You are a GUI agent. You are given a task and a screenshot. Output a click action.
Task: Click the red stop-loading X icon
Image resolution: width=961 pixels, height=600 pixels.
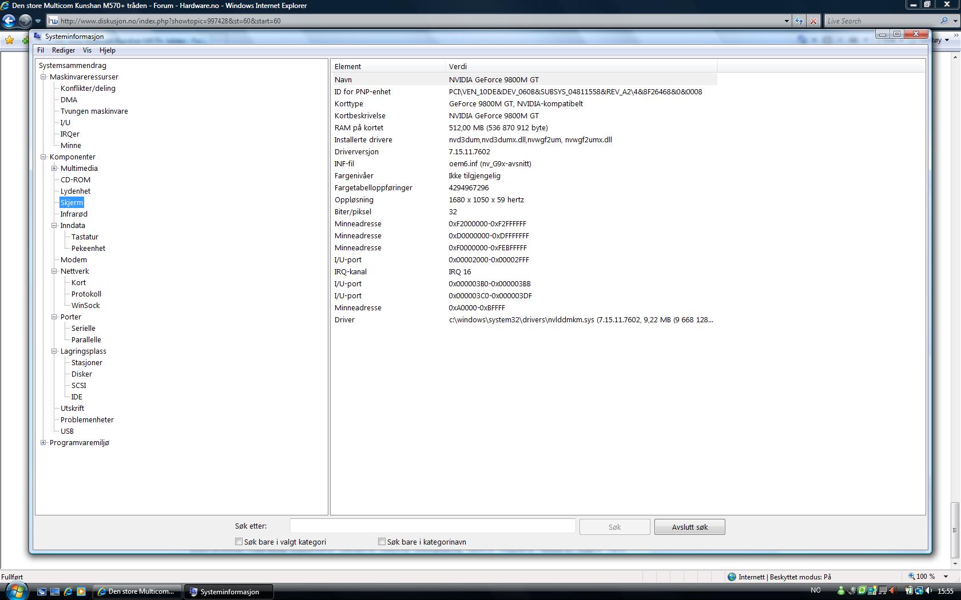pyautogui.click(x=813, y=21)
